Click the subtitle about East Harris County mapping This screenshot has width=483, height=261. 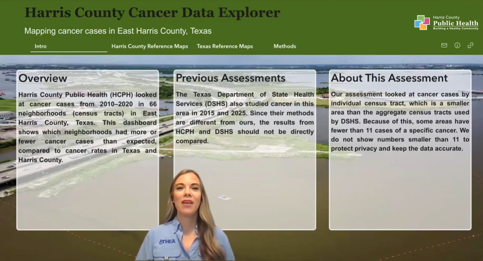click(x=118, y=31)
